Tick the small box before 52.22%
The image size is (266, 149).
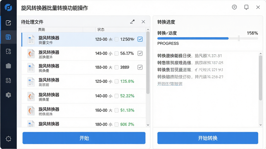tap(117, 96)
